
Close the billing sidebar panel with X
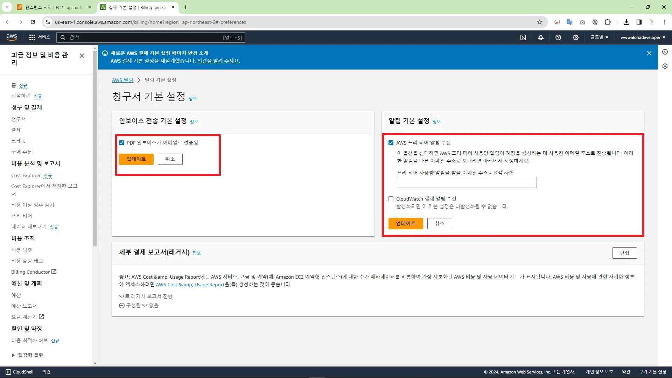point(82,56)
